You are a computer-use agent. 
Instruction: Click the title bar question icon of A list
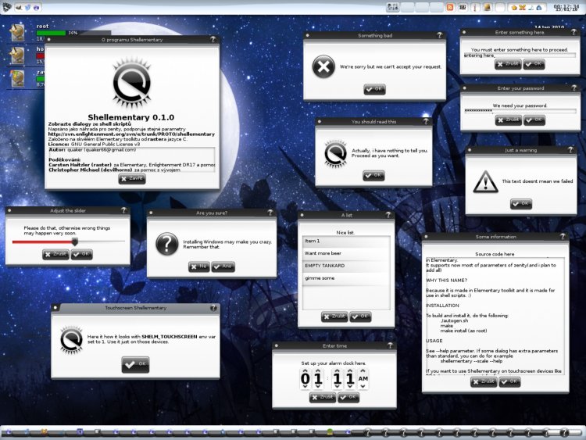tap(388, 215)
